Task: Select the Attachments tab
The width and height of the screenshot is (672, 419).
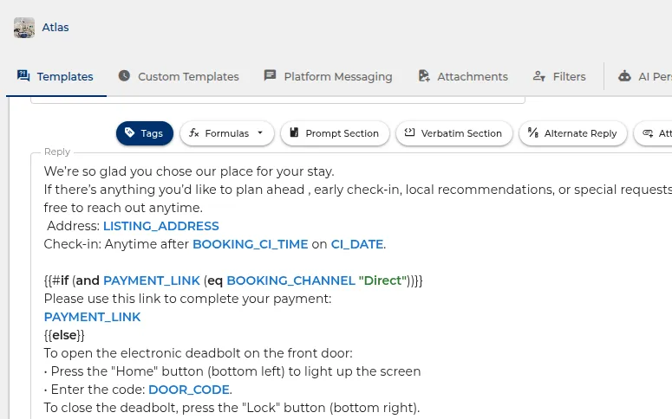Action: pos(463,76)
